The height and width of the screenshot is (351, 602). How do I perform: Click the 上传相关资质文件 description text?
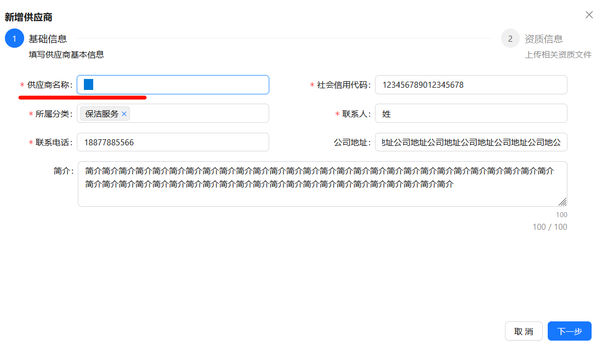(558, 54)
